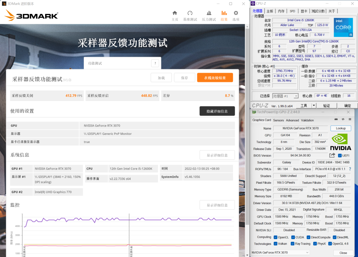Open GPU-Z hamburger menu
The height and width of the screenshot is (257, 358).
point(350,119)
